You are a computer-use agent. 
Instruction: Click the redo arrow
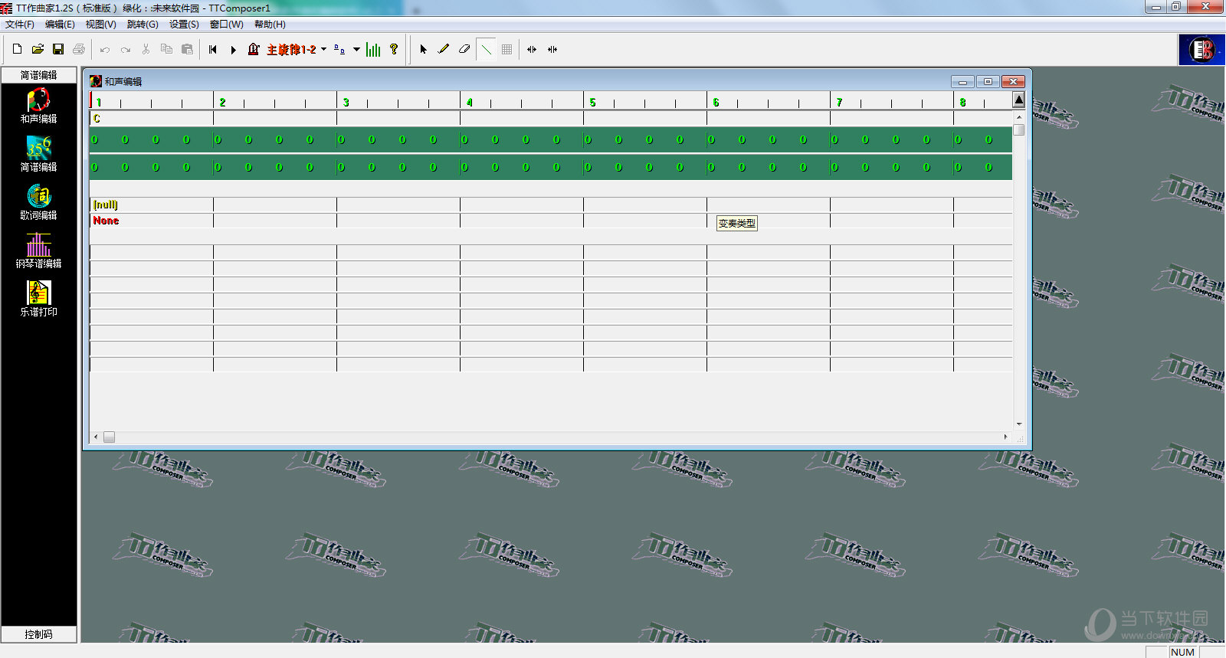(x=126, y=49)
